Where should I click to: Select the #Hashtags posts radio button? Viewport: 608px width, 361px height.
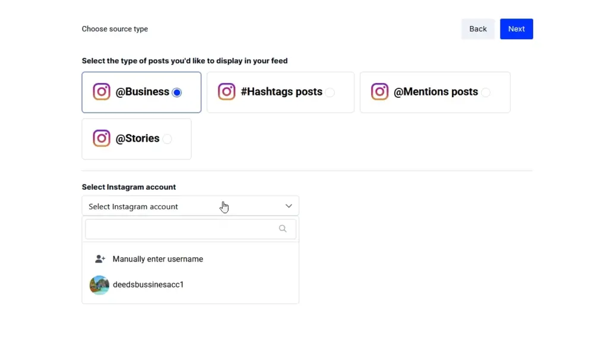[330, 92]
